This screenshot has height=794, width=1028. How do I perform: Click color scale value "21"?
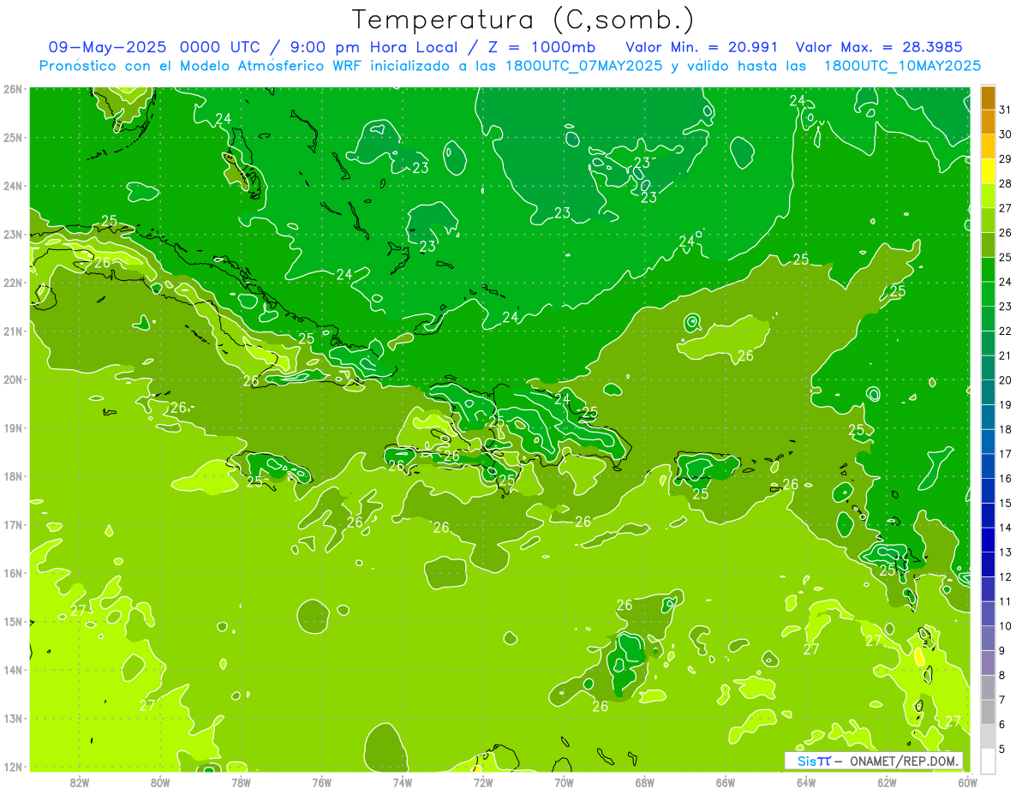coord(1006,355)
